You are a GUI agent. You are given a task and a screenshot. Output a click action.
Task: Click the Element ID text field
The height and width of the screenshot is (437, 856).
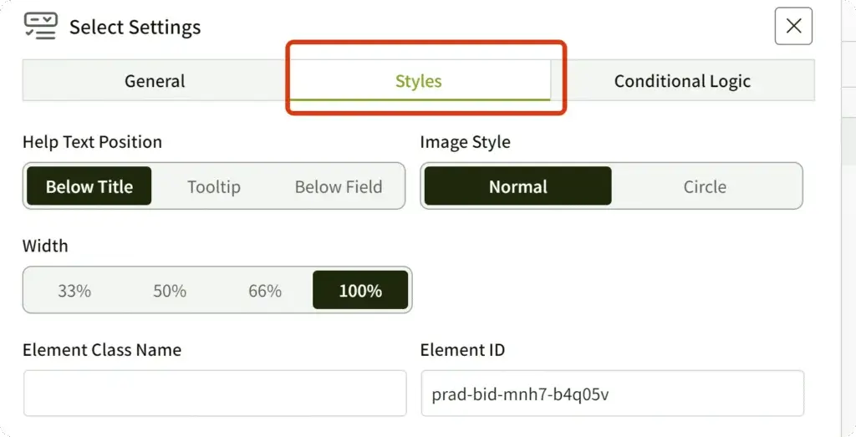coord(612,394)
